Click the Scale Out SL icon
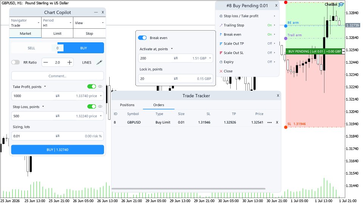The height and width of the screenshot is (204, 363). tap(221, 53)
